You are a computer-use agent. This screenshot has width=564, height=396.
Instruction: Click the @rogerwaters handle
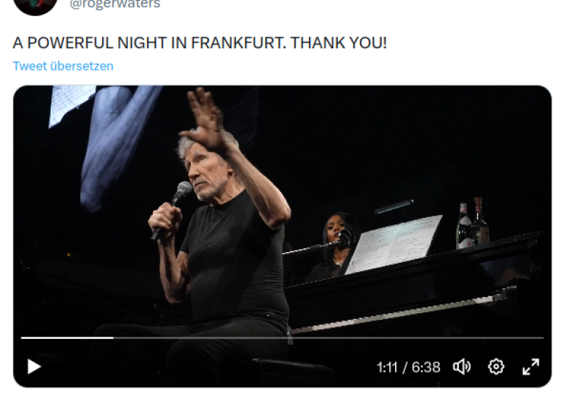point(115,4)
